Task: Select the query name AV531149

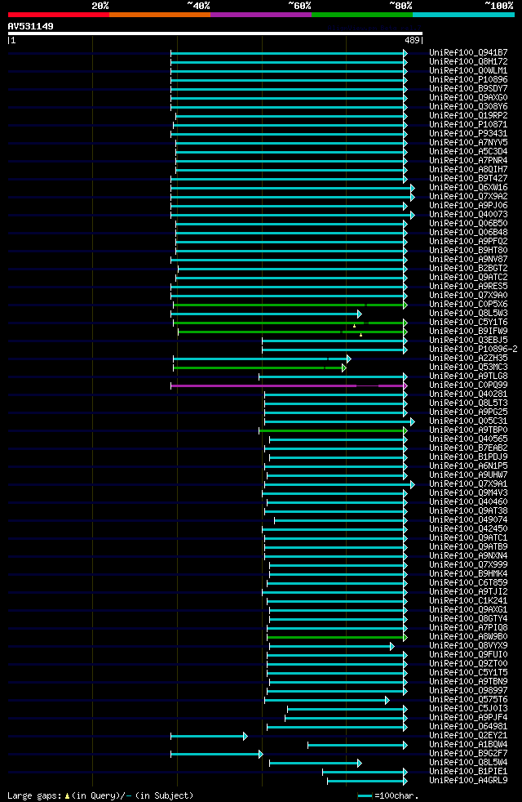Action: (x=31, y=26)
